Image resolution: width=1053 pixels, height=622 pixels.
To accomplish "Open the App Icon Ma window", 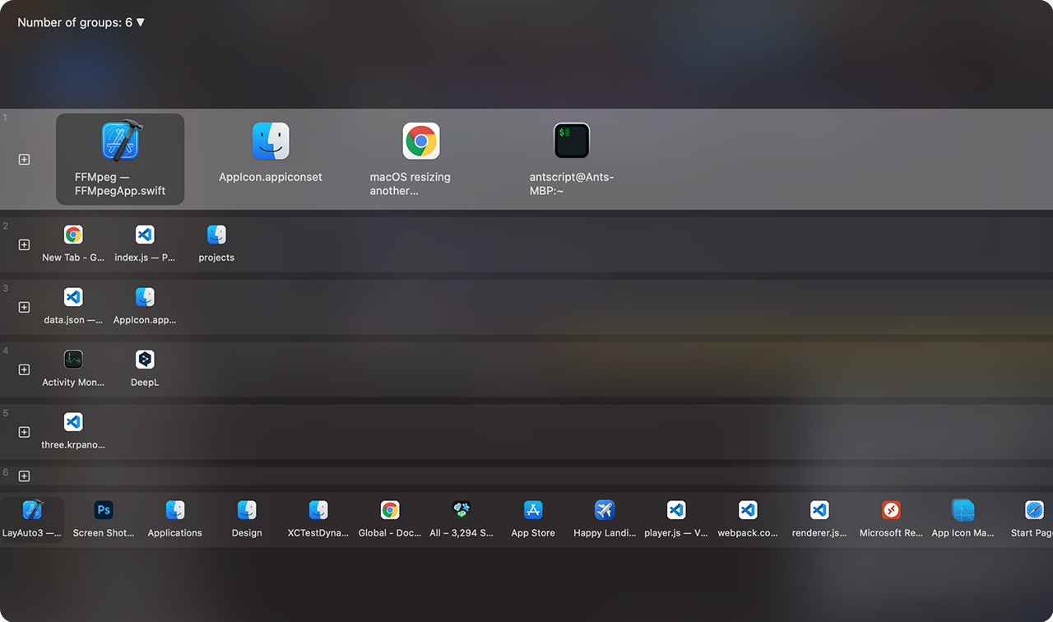I will (963, 519).
